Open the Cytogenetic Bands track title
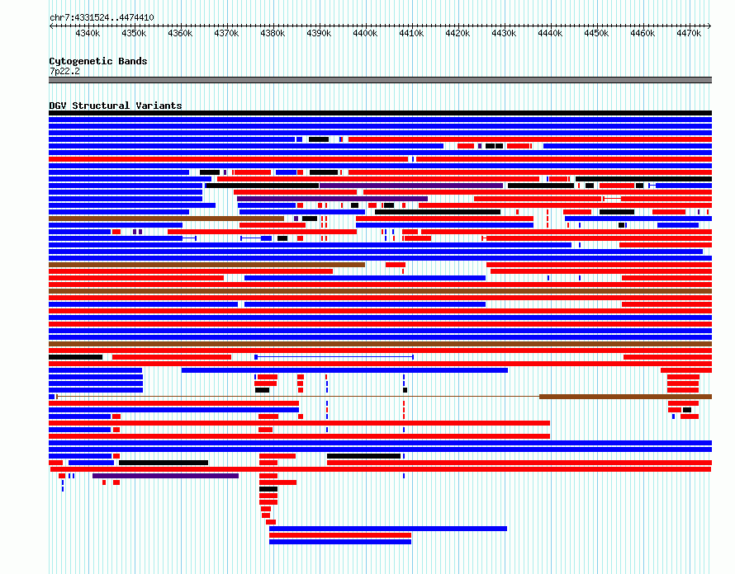Viewport: 735px width, 574px height. (98, 61)
